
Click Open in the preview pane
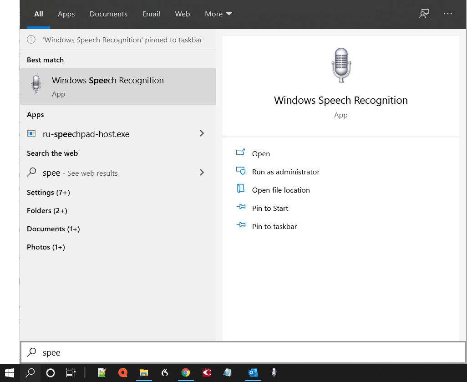pos(261,154)
